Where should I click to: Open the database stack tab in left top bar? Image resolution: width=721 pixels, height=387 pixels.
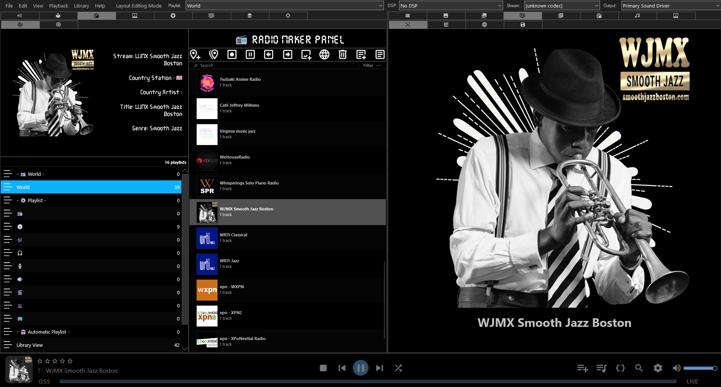250,15
